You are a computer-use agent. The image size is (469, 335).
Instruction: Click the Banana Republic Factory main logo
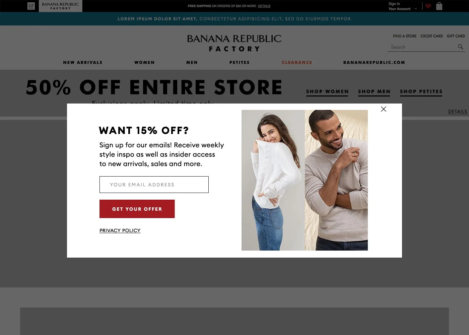tap(234, 43)
